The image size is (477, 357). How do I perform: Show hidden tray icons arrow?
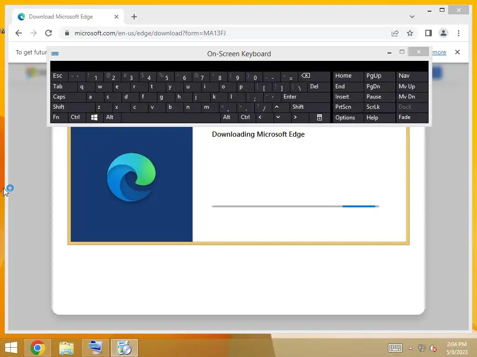click(x=411, y=348)
